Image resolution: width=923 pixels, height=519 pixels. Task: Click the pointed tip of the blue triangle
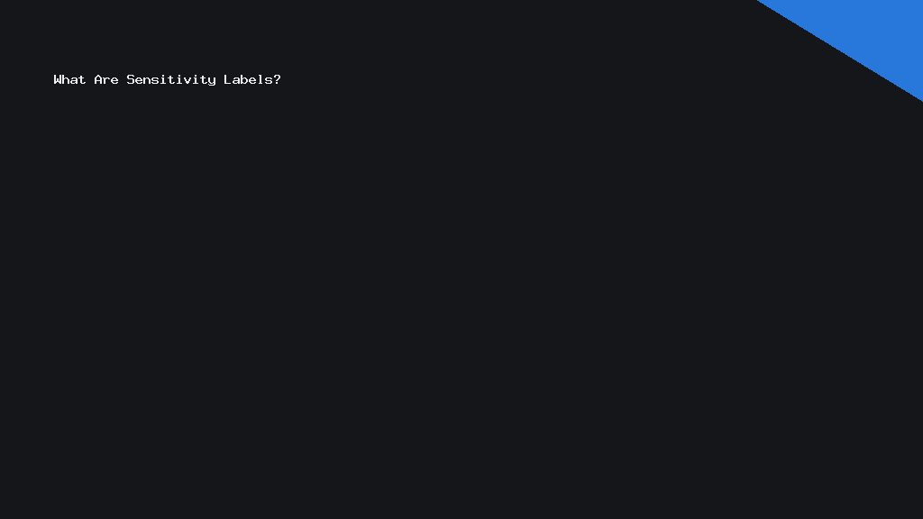[x=921, y=100]
